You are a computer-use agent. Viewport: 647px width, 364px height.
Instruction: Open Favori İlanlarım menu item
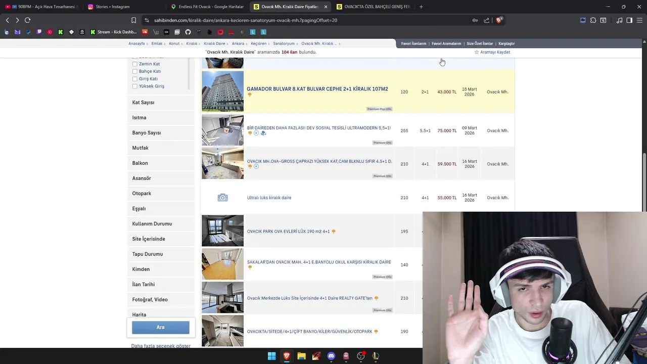click(x=413, y=43)
